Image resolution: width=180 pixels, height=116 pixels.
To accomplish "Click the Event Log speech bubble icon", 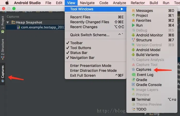I will click(134, 75).
